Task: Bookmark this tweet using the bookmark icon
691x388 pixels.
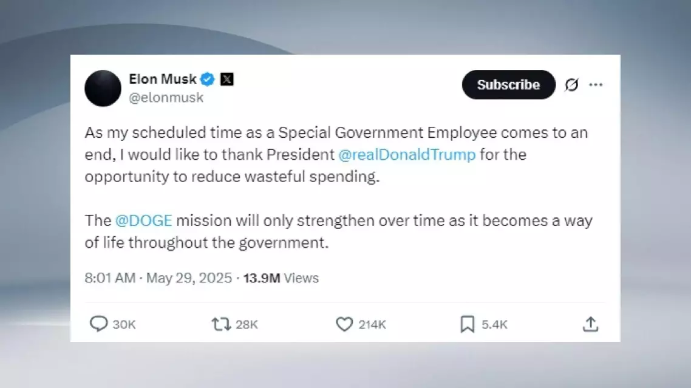Action: coord(467,325)
